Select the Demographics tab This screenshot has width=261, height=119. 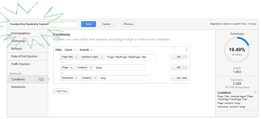pyautogui.click(x=27, y=33)
